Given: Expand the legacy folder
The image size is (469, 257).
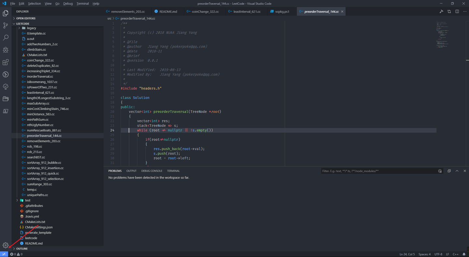Looking at the screenshot, I should click(31, 28).
